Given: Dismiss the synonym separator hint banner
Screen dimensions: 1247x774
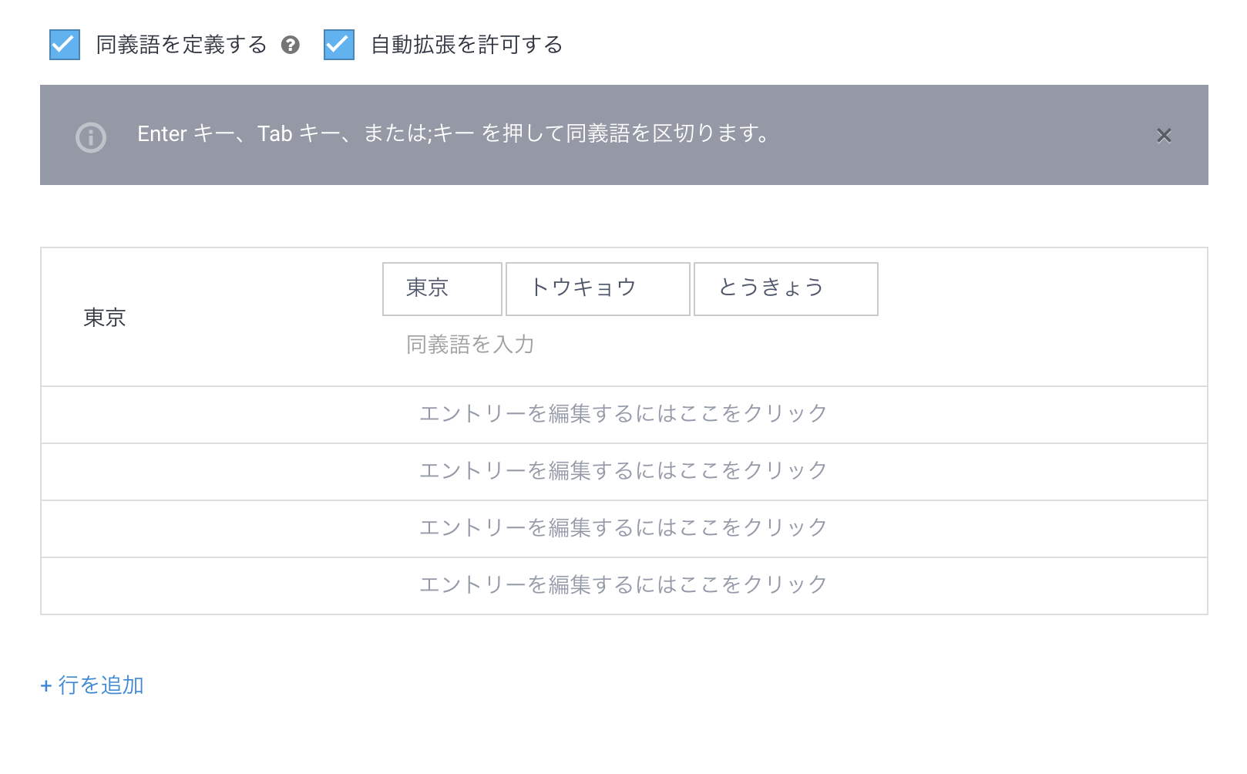Looking at the screenshot, I should coord(1165,136).
